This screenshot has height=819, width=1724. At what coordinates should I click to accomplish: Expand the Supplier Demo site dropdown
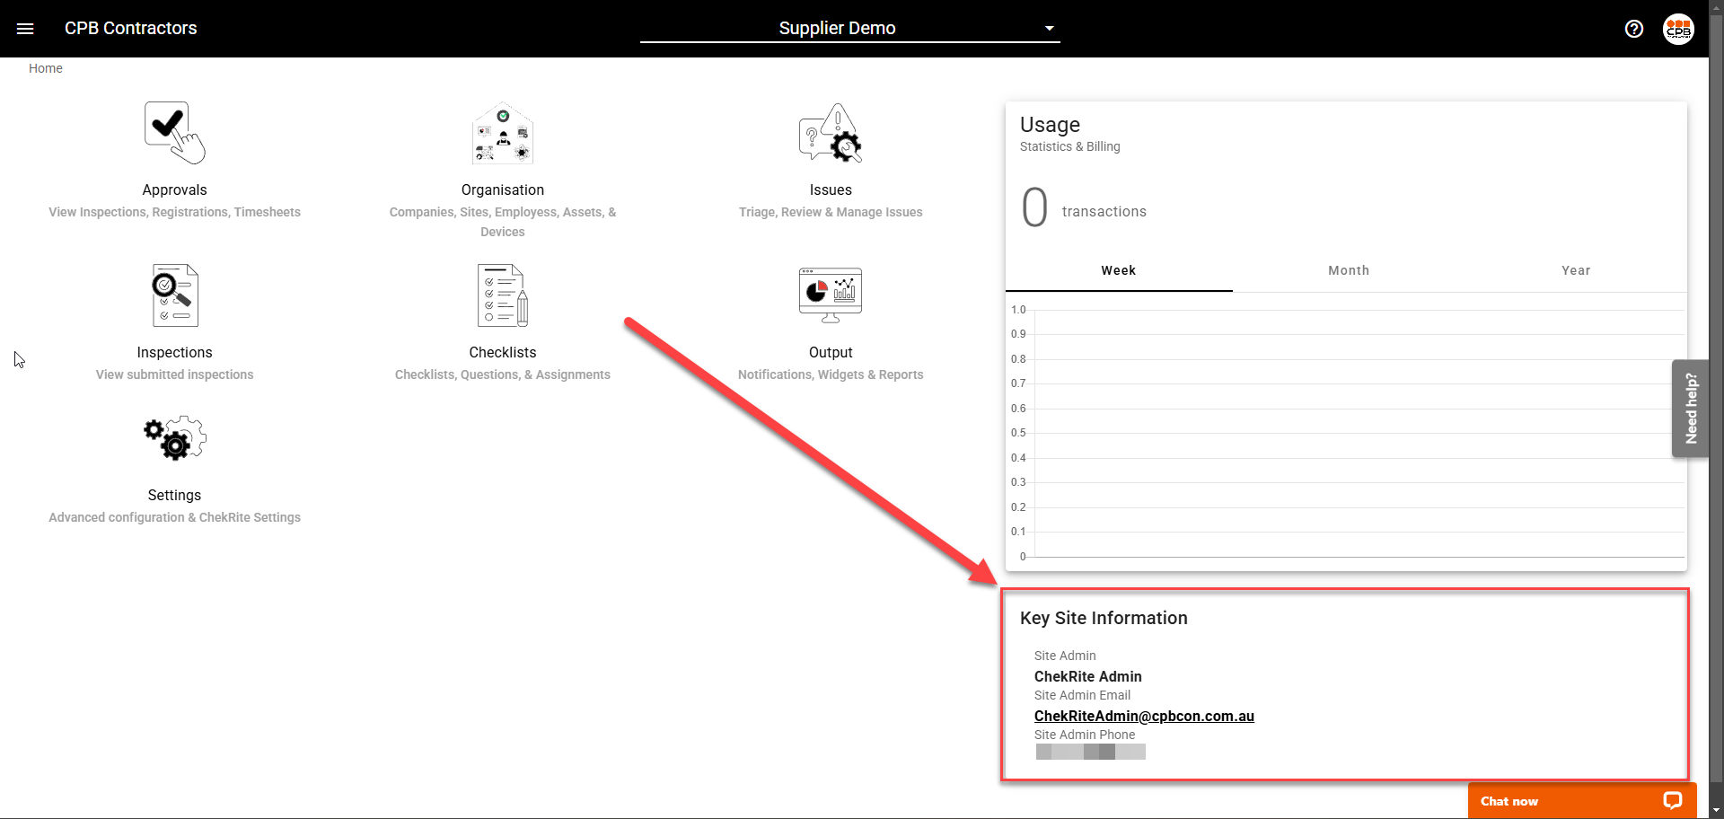[849, 28]
